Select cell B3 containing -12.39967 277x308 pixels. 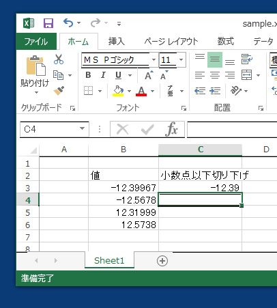click(123, 188)
